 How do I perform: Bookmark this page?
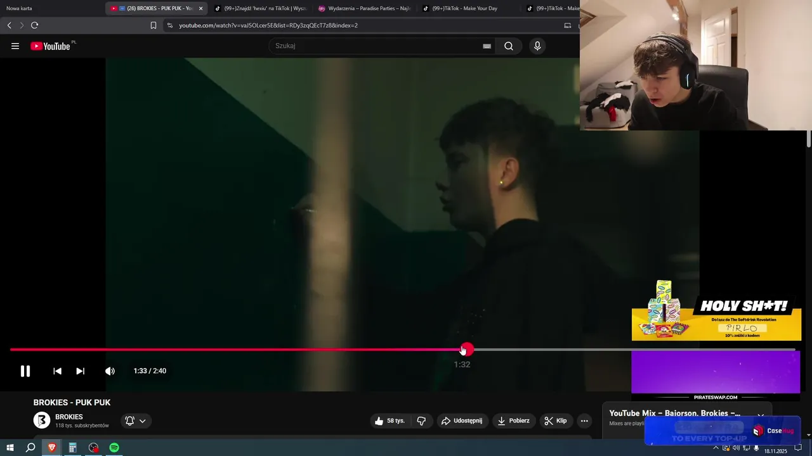tap(153, 25)
